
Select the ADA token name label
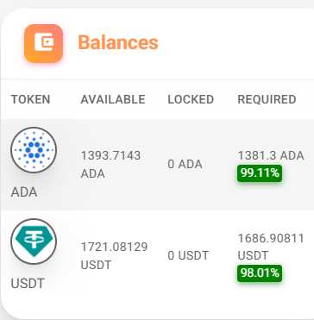pos(24,192)
